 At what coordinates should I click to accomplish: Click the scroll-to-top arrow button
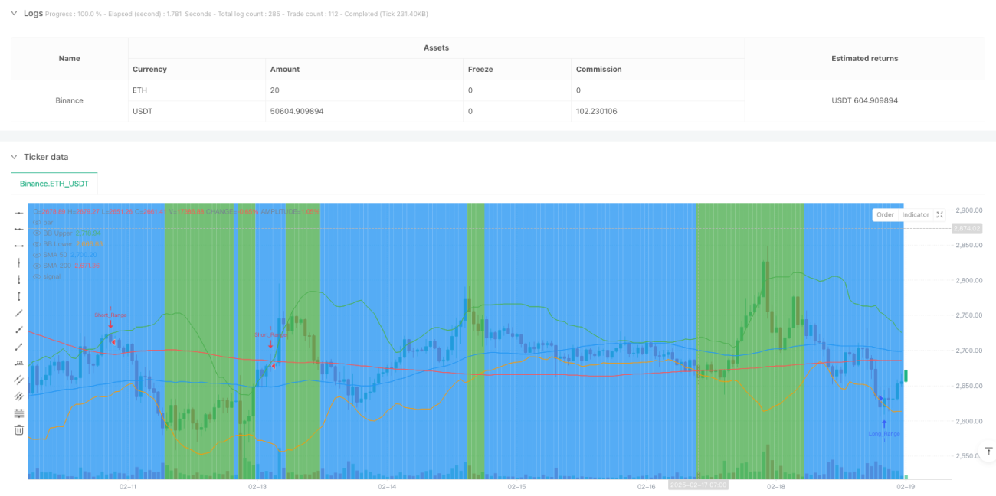point(987,450)
